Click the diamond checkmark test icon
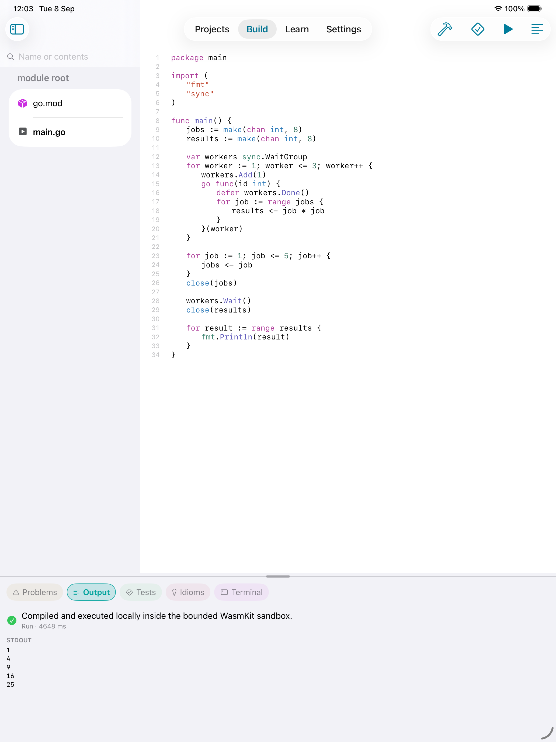The height and width of the screenshot is (742, 556). (x=478, y=29)
